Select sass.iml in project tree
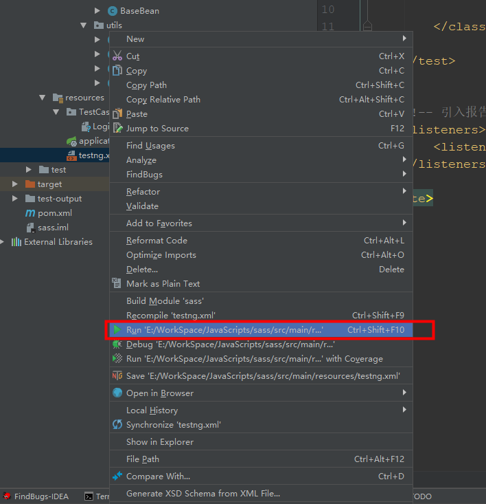The width and height of the screenshot is (486, 504). coord(53,228)
